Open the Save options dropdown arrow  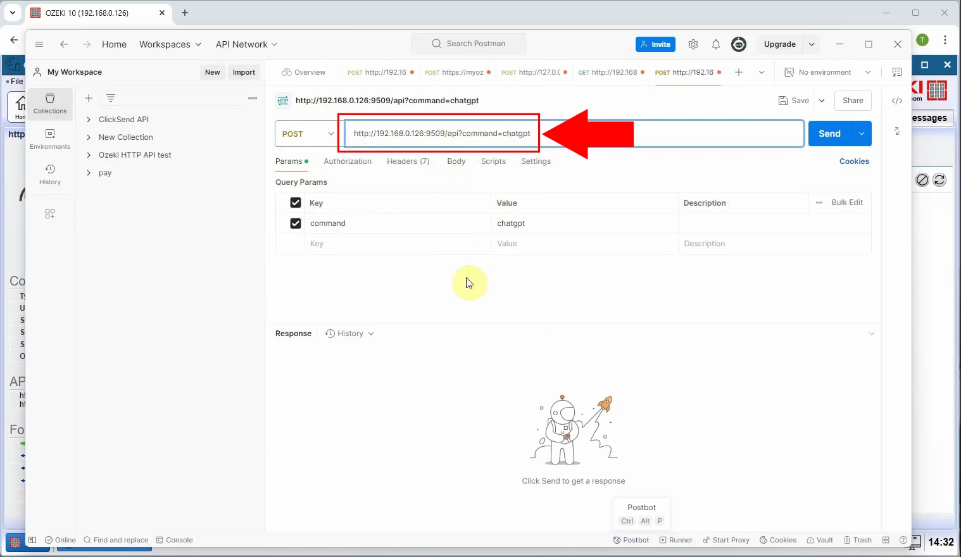tap(822, 101)
